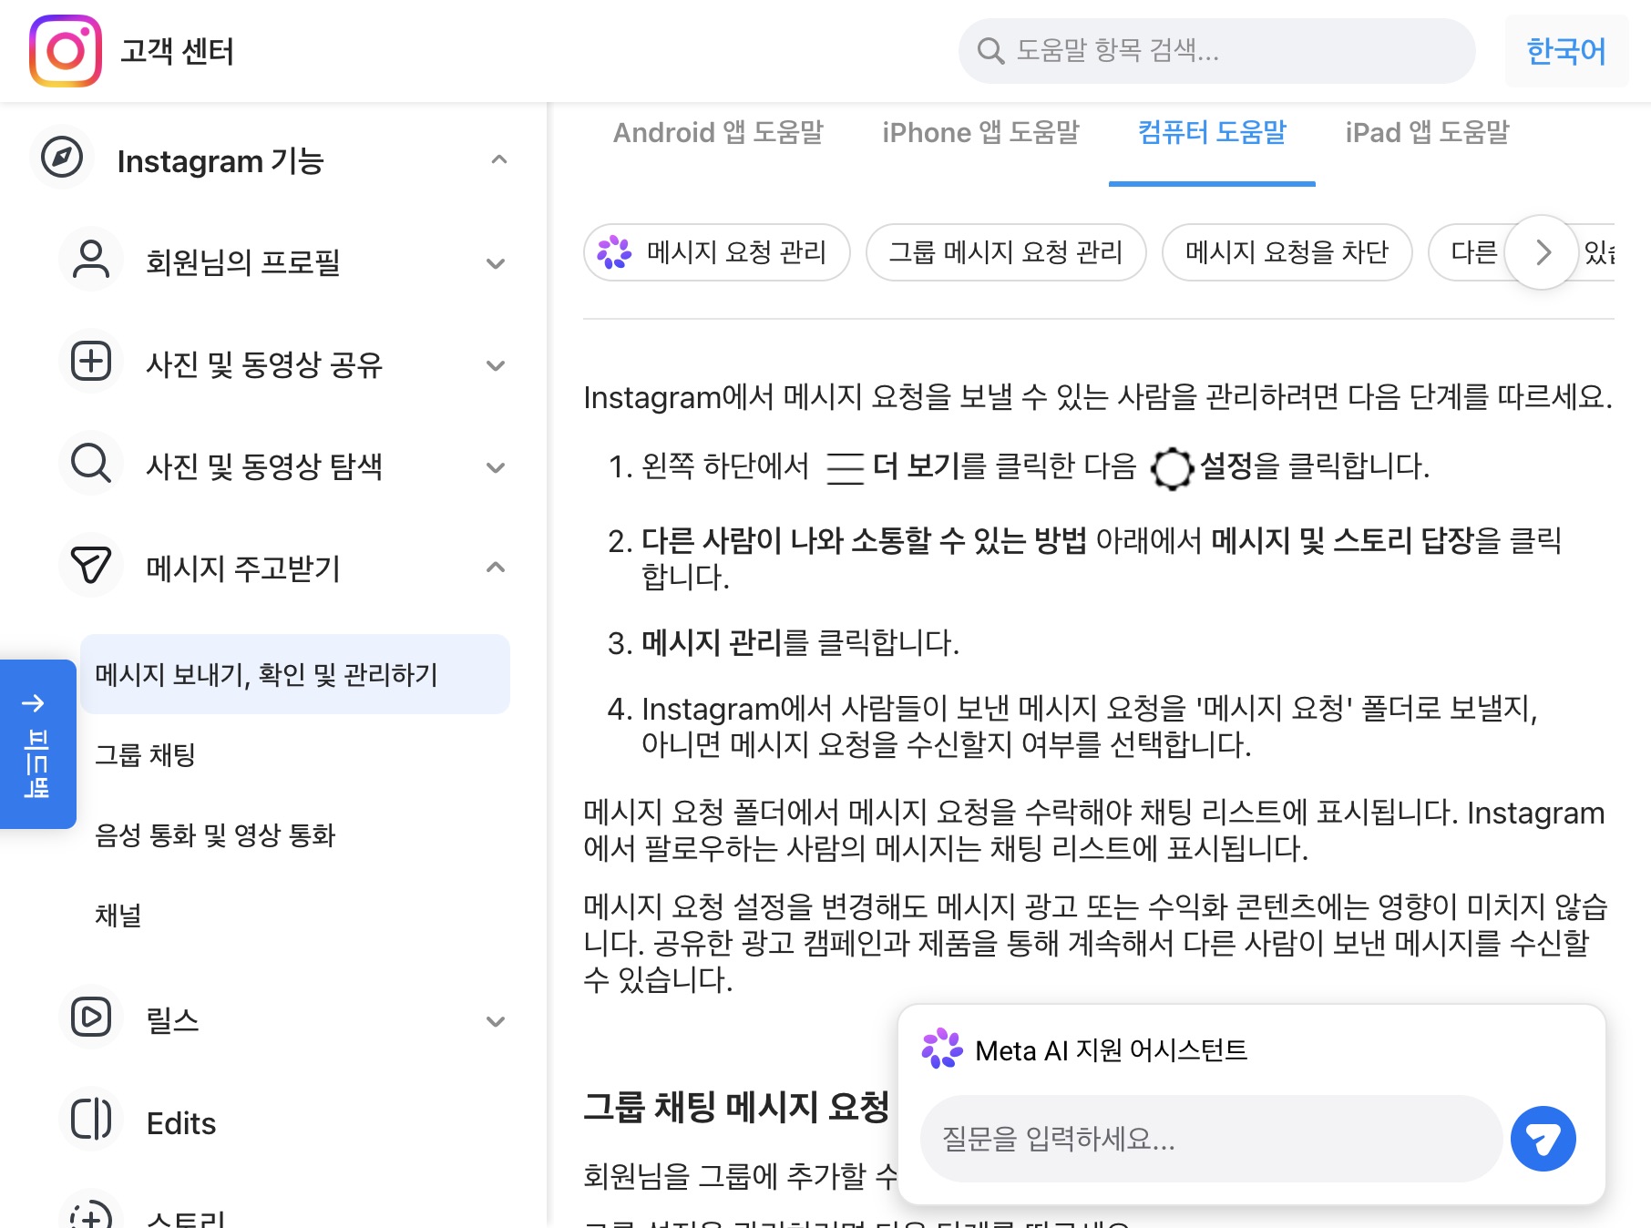
Task: Click the Edits sidebar label
Action: tap(181, 1123)
